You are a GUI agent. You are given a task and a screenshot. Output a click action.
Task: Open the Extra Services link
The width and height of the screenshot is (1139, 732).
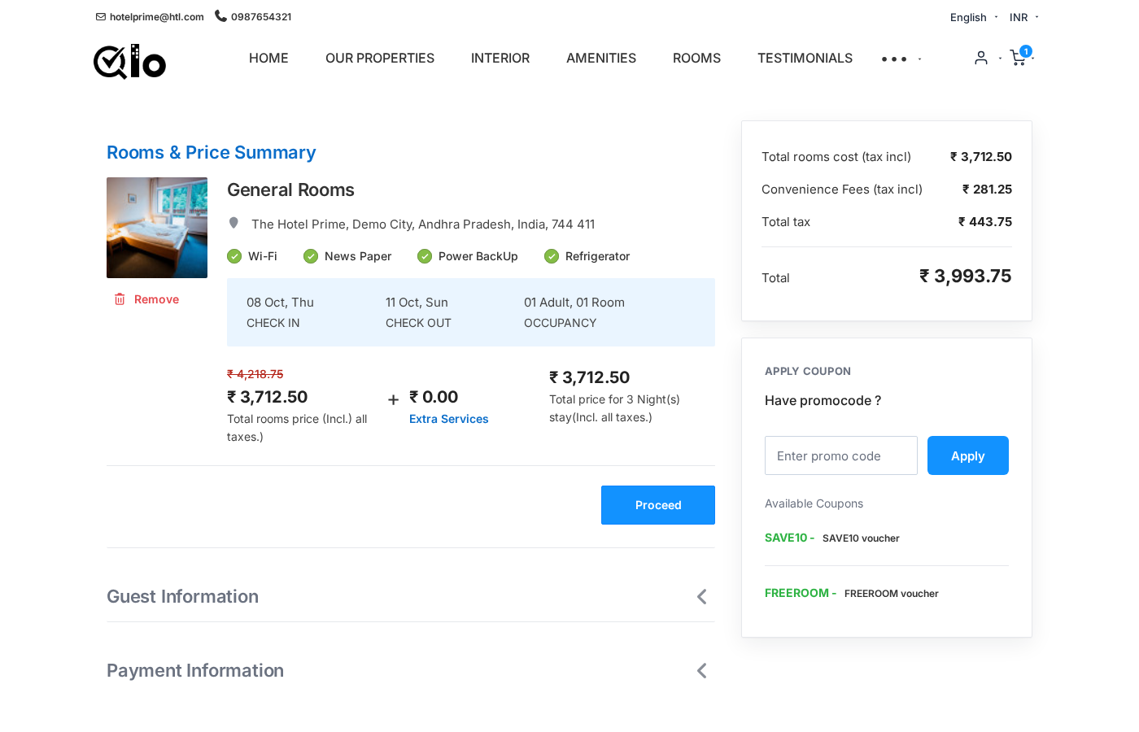449,419
